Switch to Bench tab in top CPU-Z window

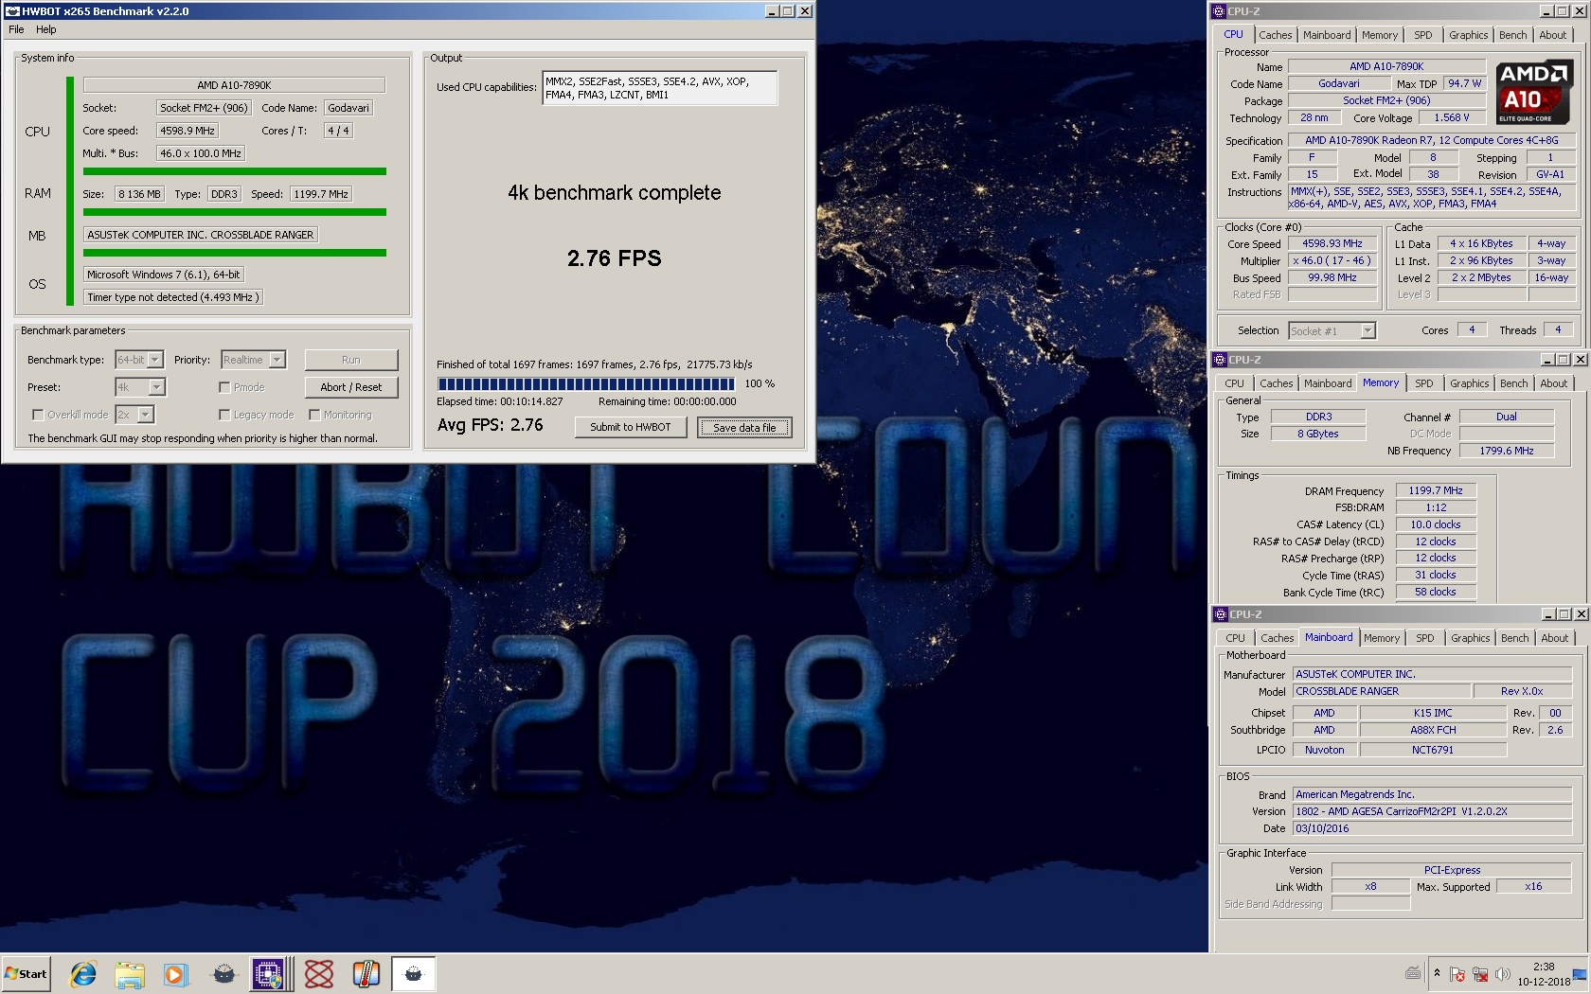(1512, 35)
